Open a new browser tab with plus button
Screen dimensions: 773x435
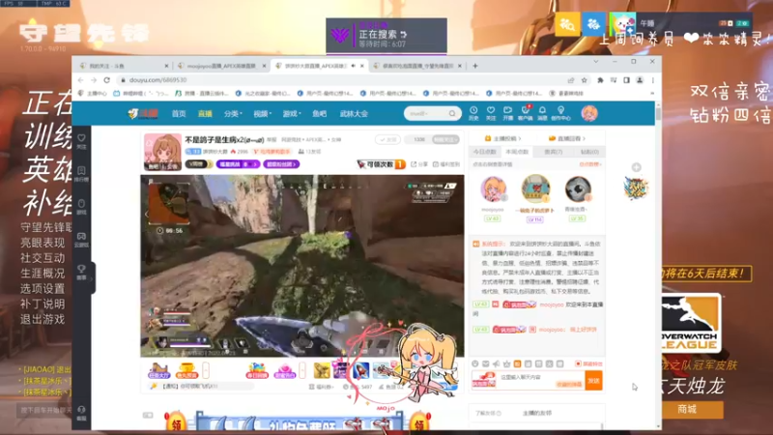(474, 66)
